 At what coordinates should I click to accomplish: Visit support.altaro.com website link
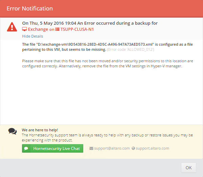(x=152, y=148)
